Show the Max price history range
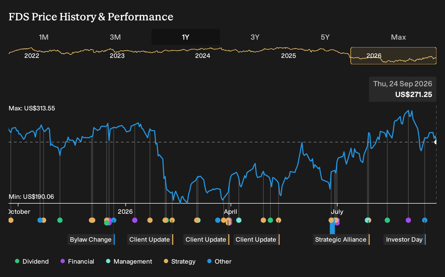 [x=398, y=37]
